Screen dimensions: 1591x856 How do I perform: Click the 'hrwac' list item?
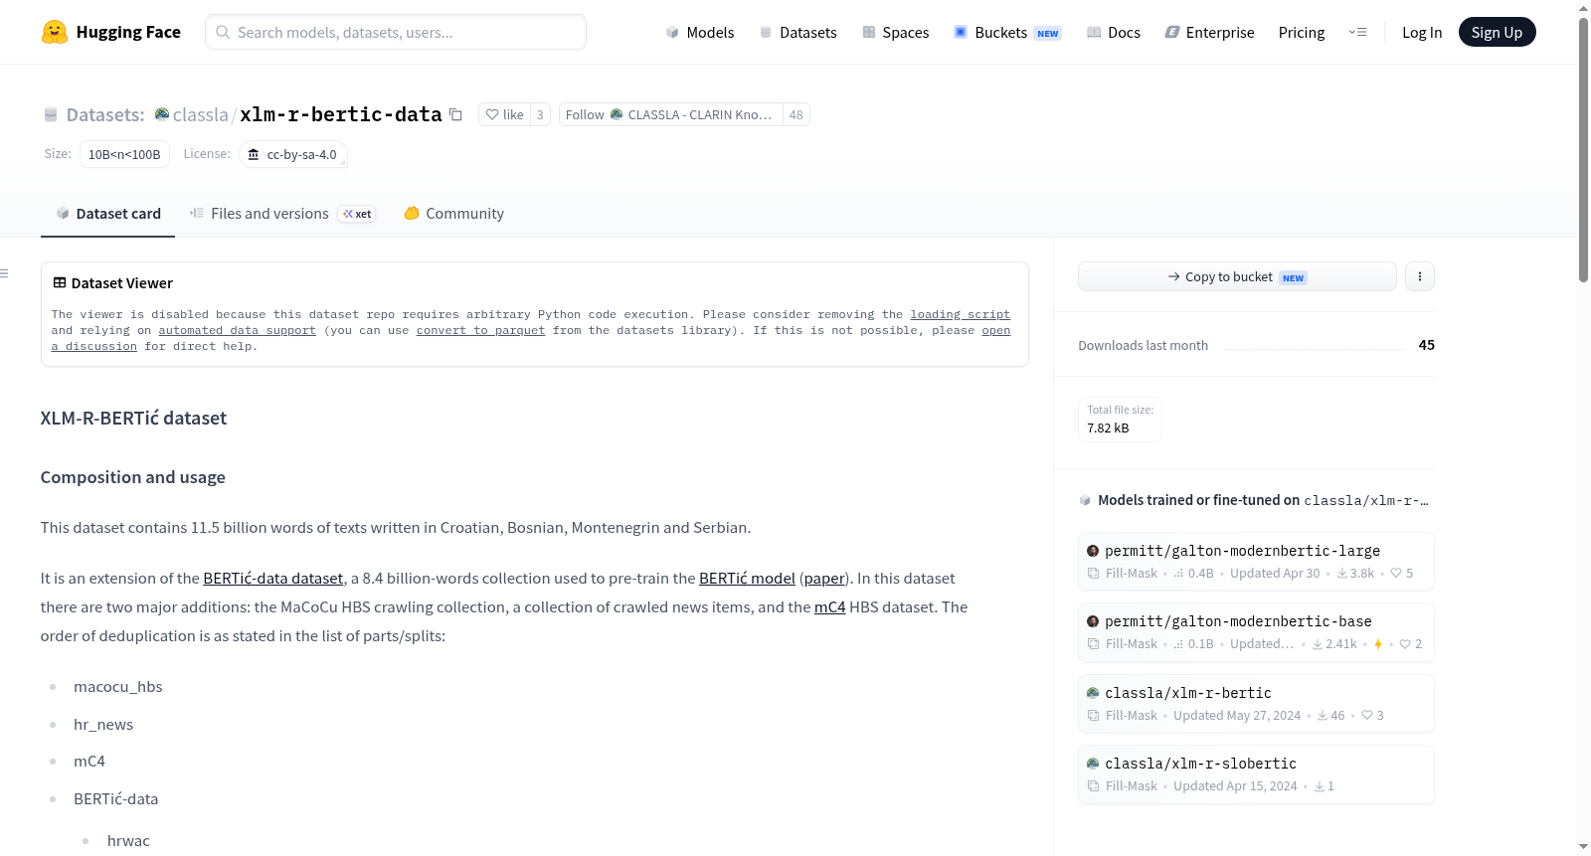pos(128,840)
